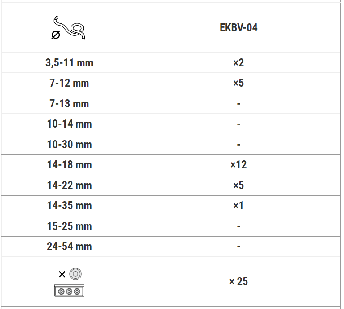The image size is (344, 309).
Task: Click the dash in the 24-54 mm row
Action: click(x=238, y=247)
